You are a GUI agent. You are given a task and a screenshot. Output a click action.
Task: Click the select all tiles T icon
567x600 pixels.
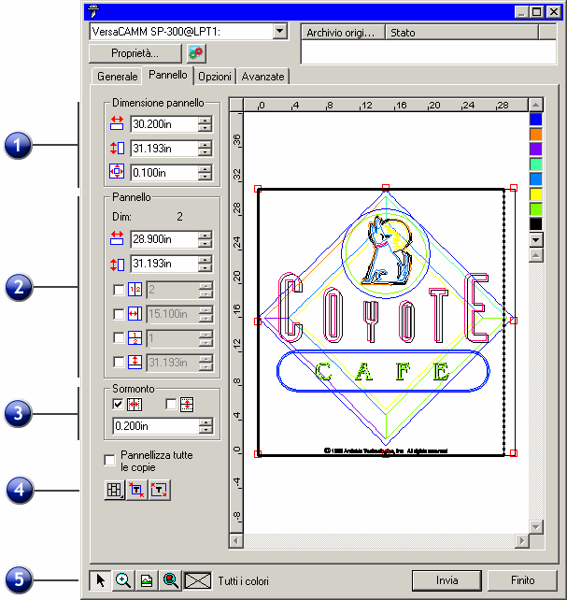(x=159, y=490)
